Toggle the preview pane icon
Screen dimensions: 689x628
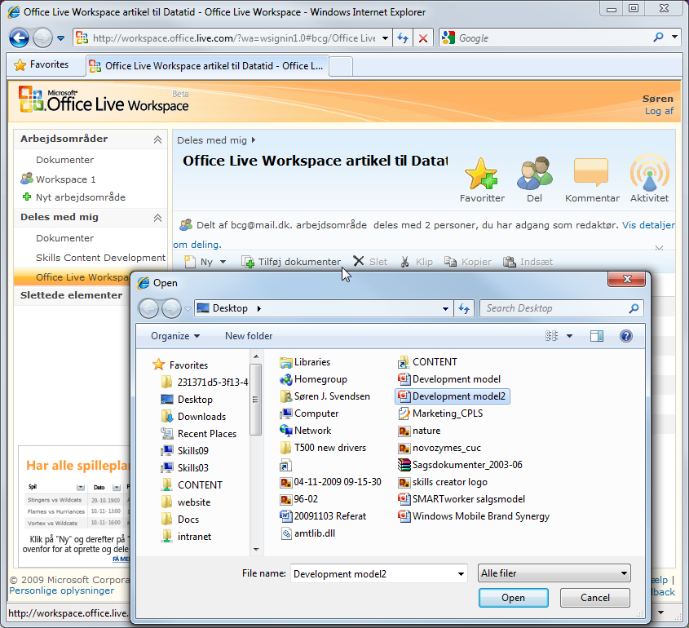click(597, 336)
